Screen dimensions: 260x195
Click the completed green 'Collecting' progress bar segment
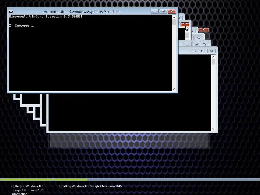point(26,180)
